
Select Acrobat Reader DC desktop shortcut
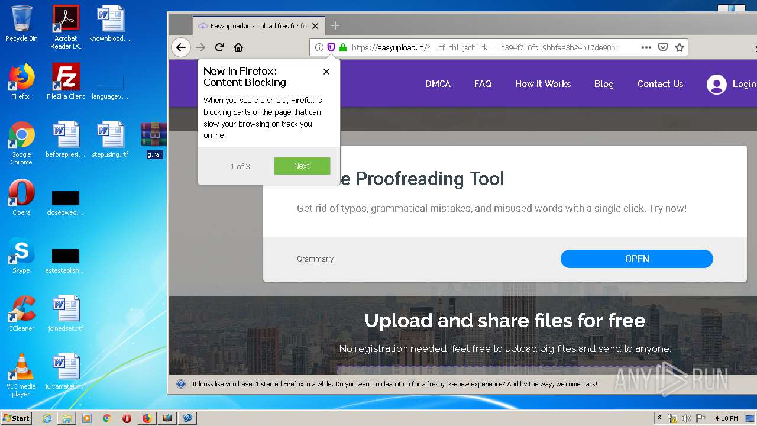pos(66,27)
